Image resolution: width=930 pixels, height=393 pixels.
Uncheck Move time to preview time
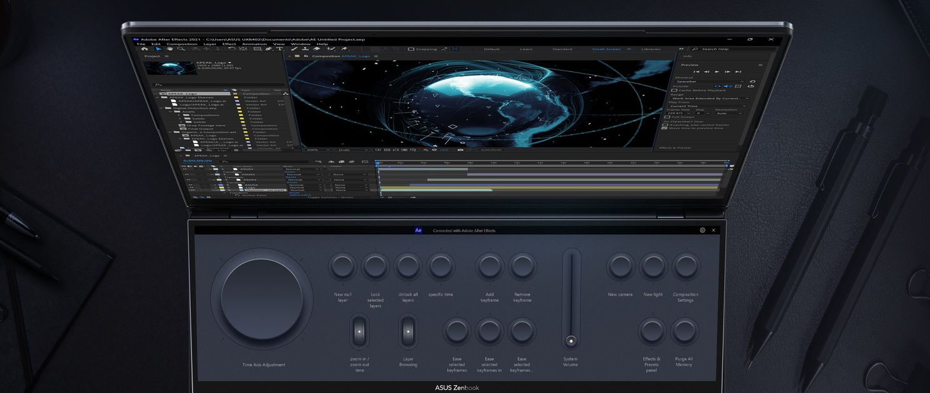[664, 128]
